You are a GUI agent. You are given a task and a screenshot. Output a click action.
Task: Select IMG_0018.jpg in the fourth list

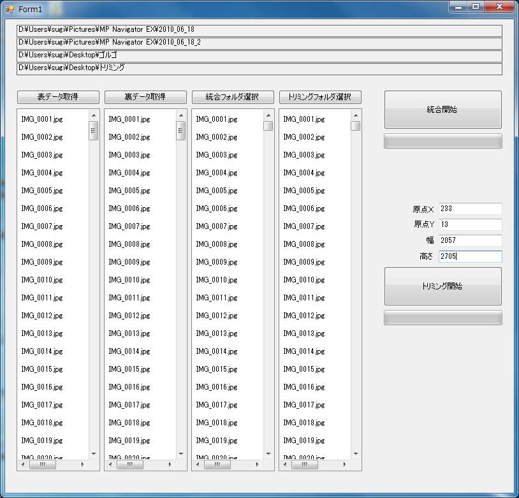click(304, 423)
